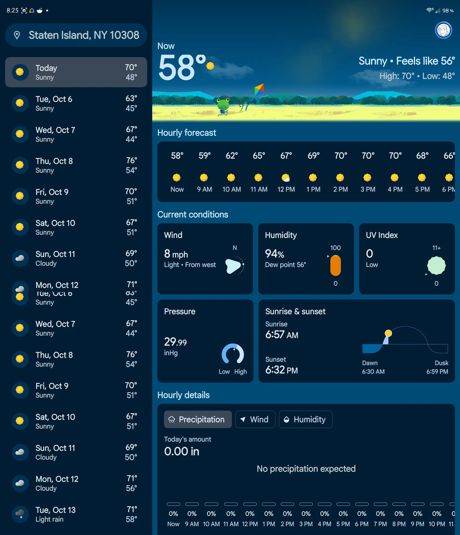Tap the 'No precipitation expected' message
The image size is (460, 535).
point(306,469)
